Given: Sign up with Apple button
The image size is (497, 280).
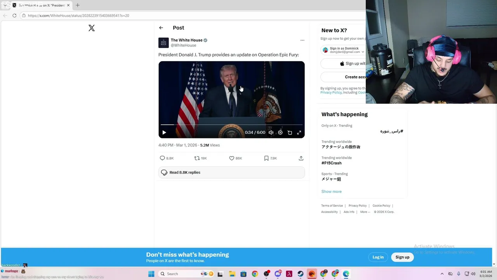Looking at the screenshot, I should pyautogui.click(x=343, y=63).
